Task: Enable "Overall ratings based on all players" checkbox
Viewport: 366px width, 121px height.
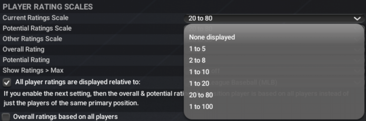Action: pos(6,117)
